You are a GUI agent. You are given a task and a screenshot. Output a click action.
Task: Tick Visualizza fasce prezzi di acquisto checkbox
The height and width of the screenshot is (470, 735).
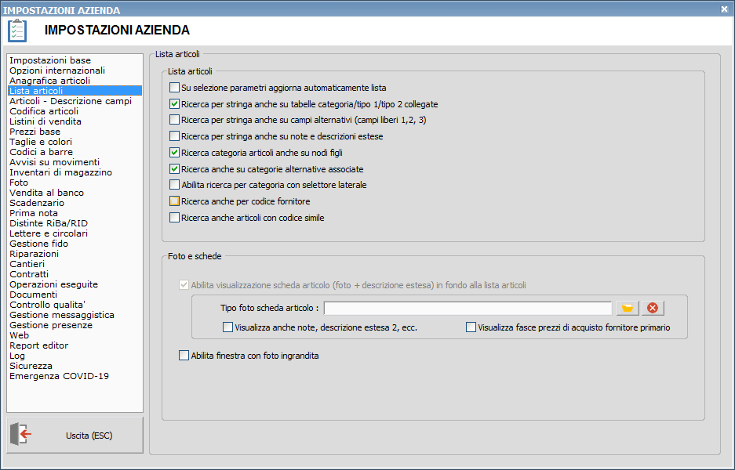pos(471,327)
